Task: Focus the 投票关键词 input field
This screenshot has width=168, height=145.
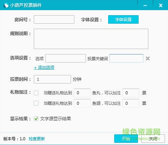Action: click(x=126, y=58)
